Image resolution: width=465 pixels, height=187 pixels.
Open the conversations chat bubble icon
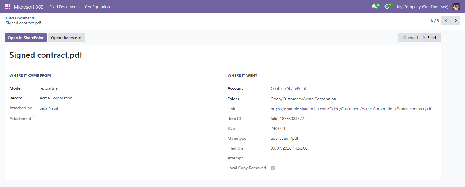(374, 6)
